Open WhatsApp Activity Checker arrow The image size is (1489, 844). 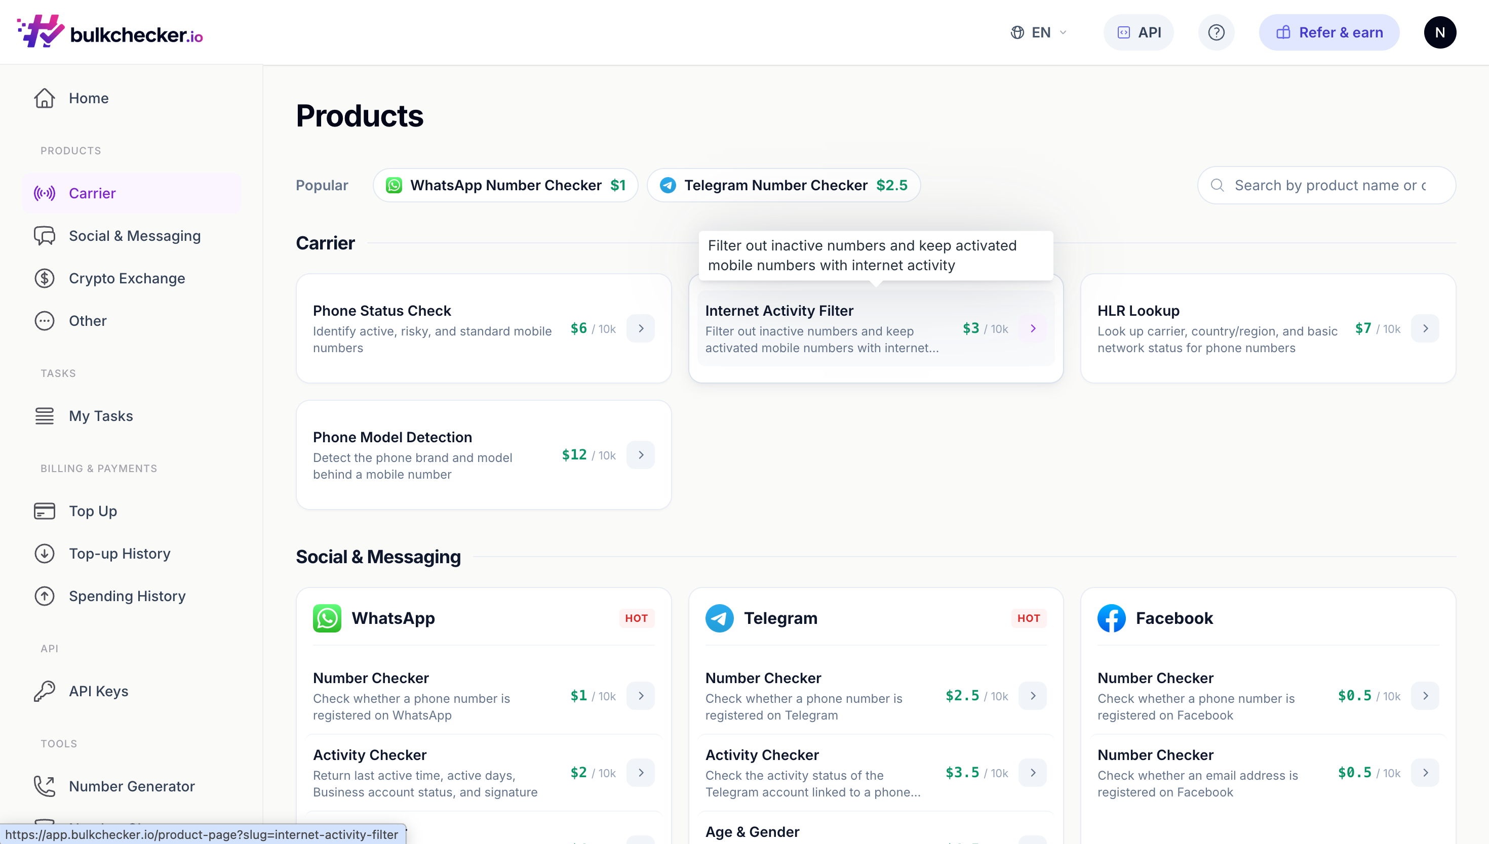(x=640, y=773)
